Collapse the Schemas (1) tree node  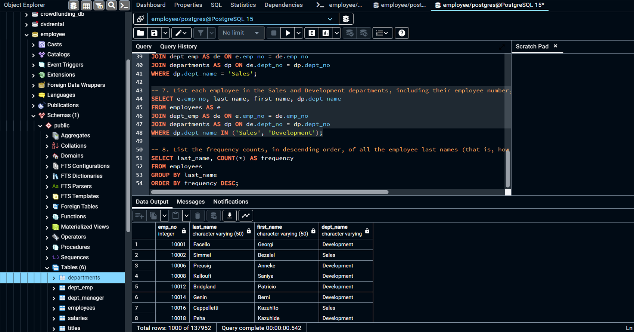pos(34,116)
